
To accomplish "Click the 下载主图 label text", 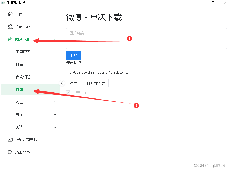I will coord(80,93).
